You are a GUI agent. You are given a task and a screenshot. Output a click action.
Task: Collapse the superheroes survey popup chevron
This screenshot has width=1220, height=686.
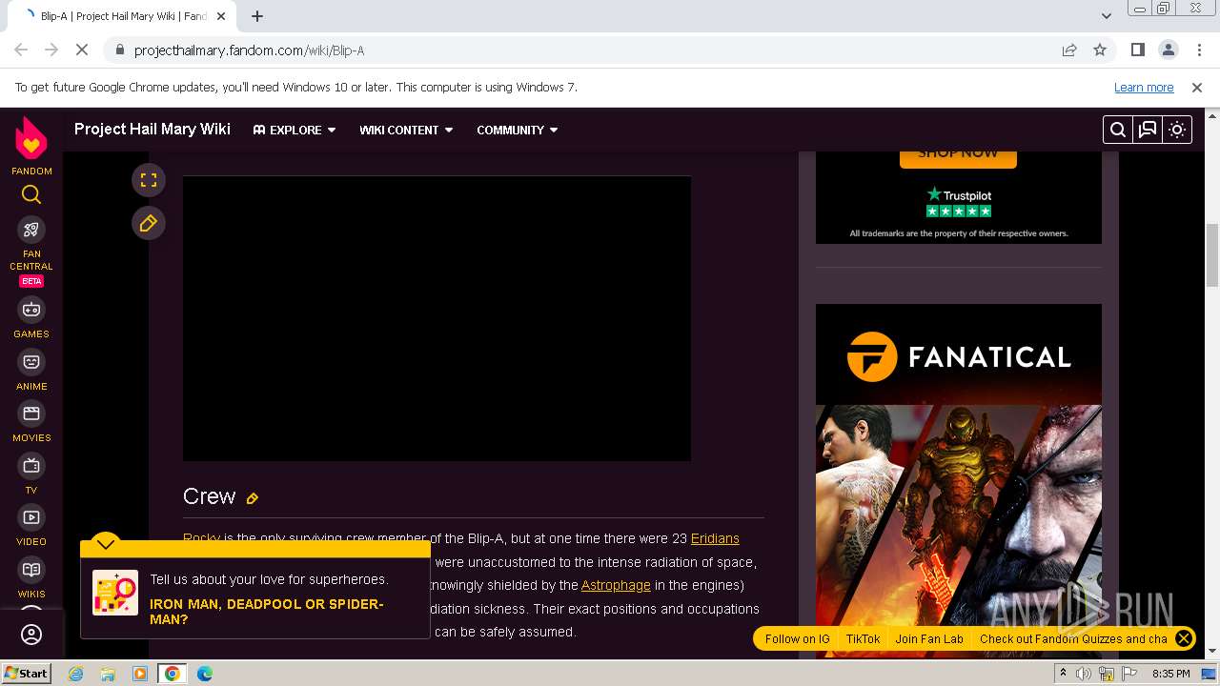[106, 544]
